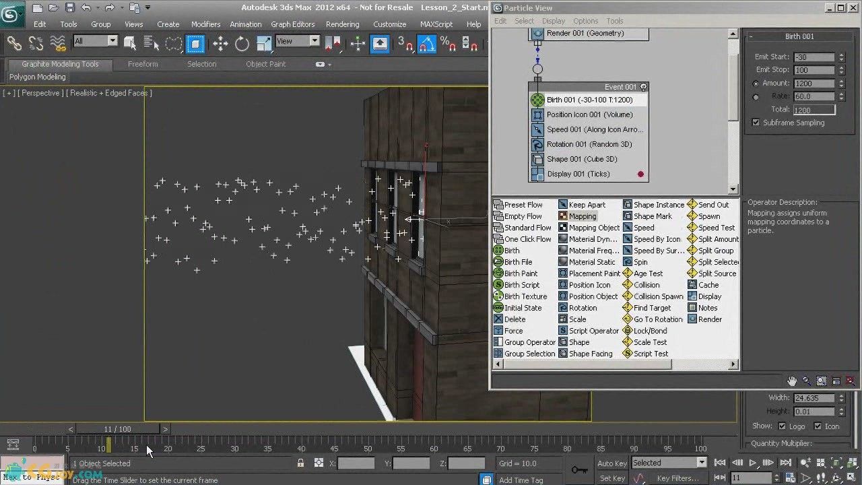This screenshot has height=485, width=862.
Task: Activate the Select Object tool
Action: click(x=131, y=44)
